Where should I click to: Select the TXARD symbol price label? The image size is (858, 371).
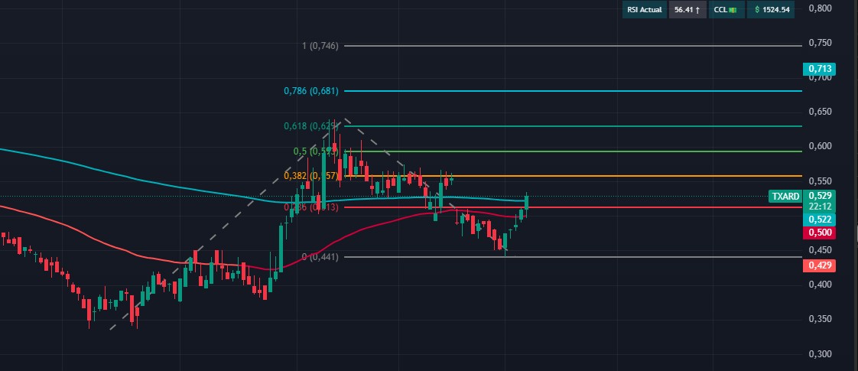[x=785, y=197]
